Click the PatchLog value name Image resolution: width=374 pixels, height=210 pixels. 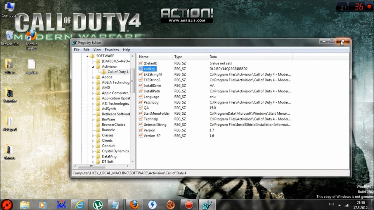point(151,102)
